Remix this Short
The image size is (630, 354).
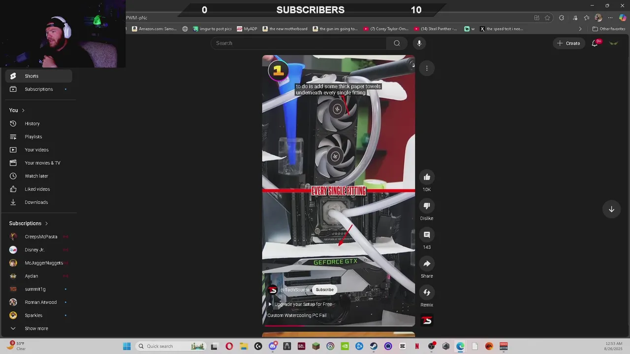pyautogui.click(x=427, y=293)
